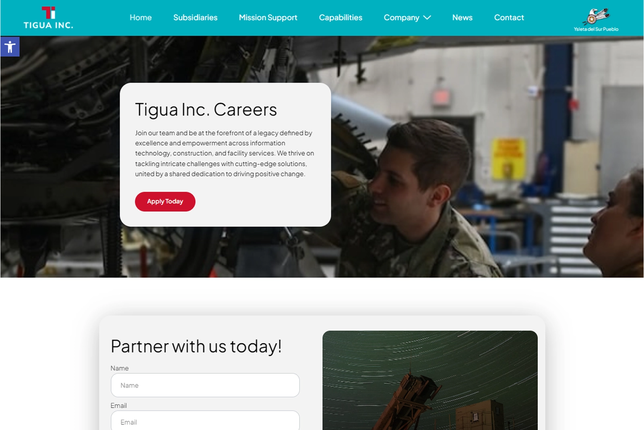Open the accessibility tools icon
The height and width of the screenshot is (430, 644).
10,47
